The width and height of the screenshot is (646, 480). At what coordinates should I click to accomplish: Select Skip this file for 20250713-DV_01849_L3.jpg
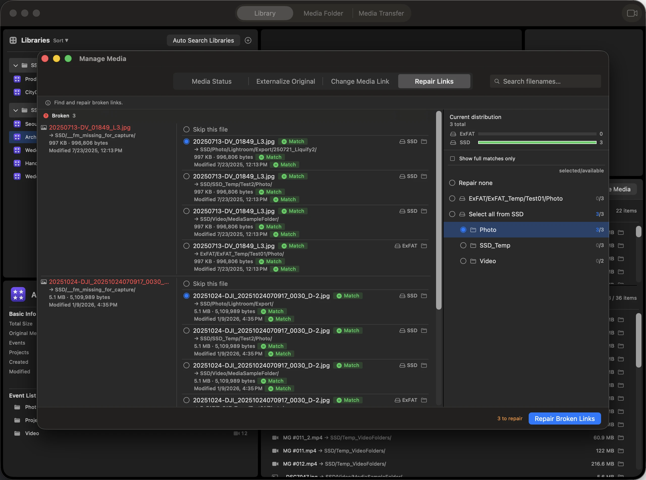[x=186, y=130]
